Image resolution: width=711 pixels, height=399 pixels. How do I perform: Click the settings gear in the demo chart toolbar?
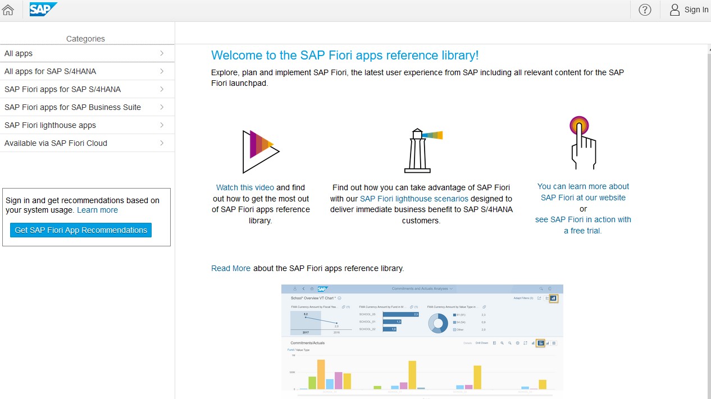click(x=517, y=343)
